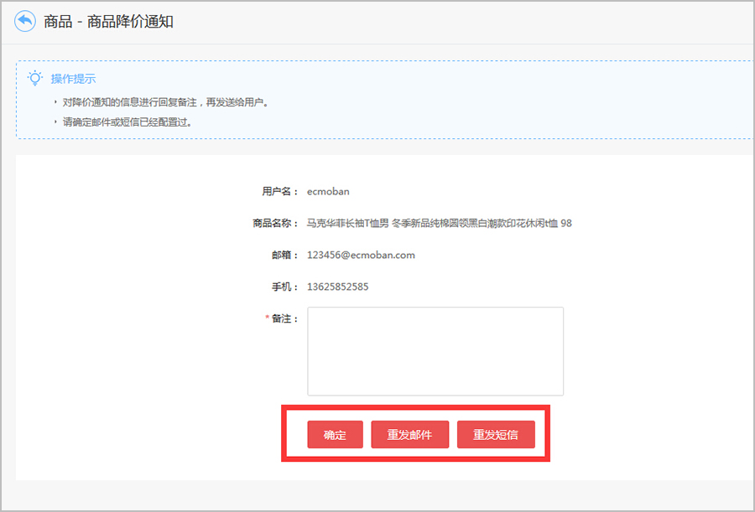755x512 pixels.
Task: Click the 操作提示 heading
Action: click(x=73, y=79)
